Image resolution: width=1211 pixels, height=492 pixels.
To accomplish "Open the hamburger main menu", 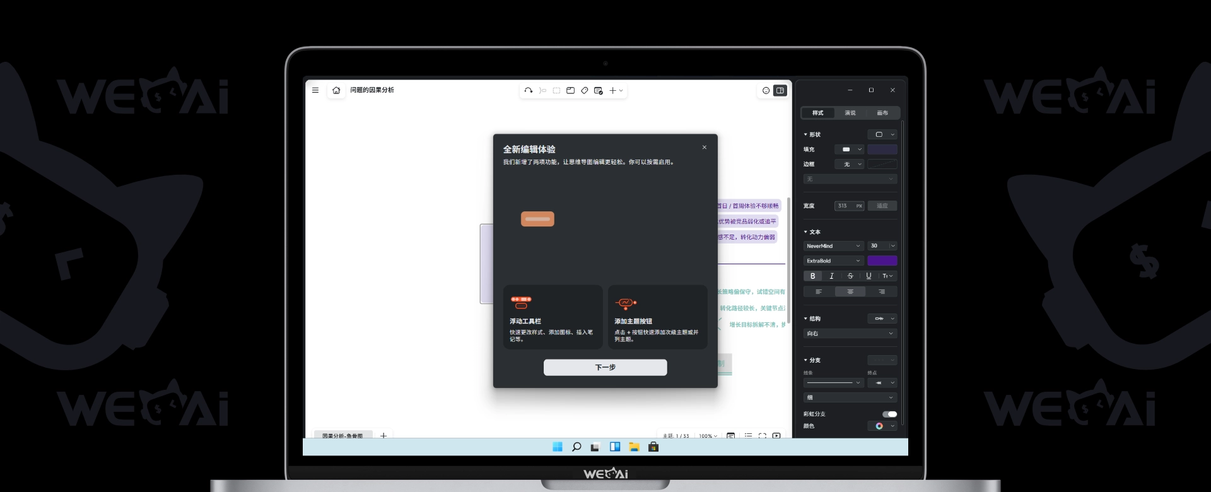I will [315, 90].
